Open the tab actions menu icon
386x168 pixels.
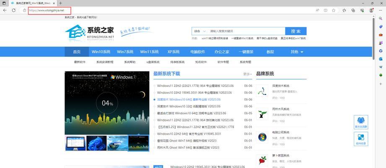click(4, 3)
